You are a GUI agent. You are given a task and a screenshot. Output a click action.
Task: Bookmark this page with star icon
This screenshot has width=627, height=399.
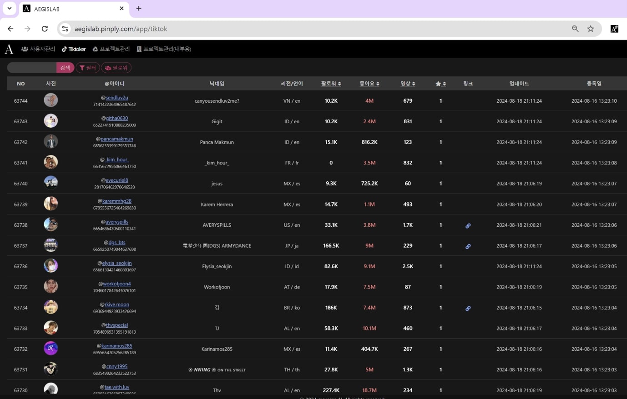(x=591, y=29)
